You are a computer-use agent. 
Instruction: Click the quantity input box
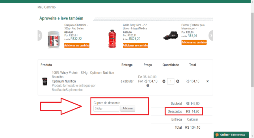coord(171,81)
